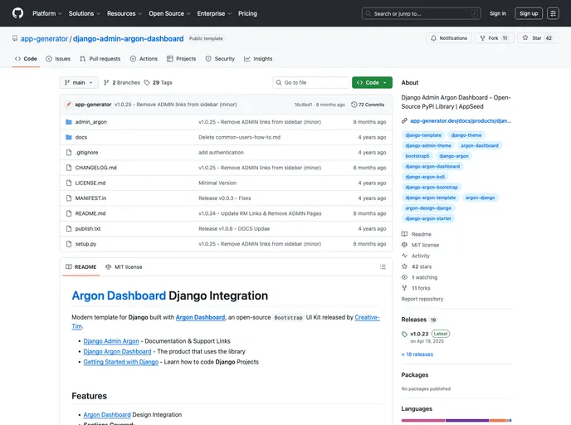
Task: Open the MANIFEST.in file row
Action: click(226, 198)
